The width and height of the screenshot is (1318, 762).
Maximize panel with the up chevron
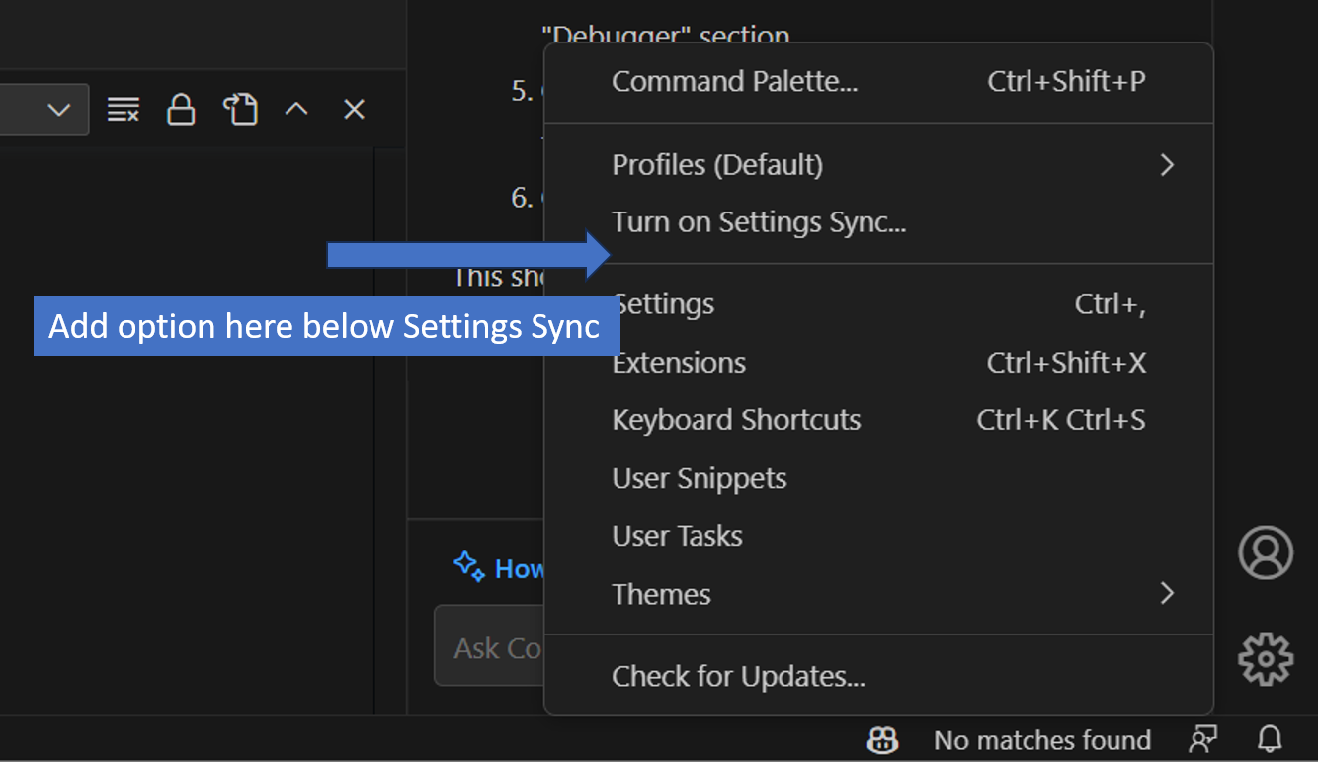tap(296, 109)
